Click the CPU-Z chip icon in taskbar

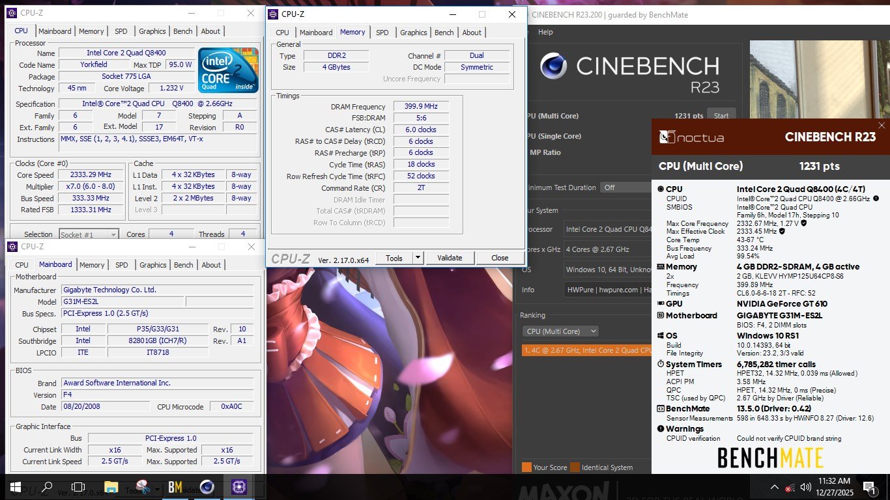239,487
